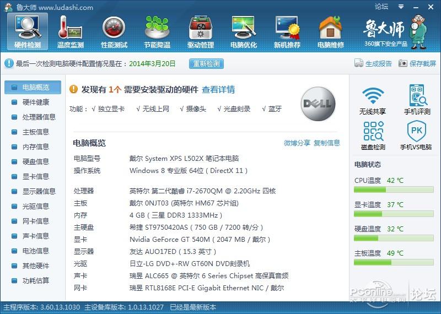Click 保存截屏 to save screenshot

coord(417,63)
